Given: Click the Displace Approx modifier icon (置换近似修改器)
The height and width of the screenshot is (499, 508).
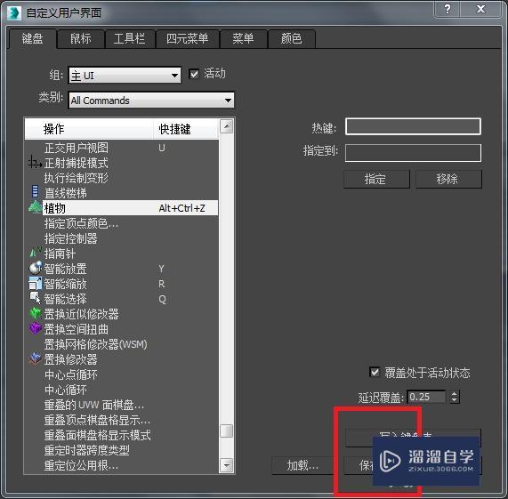Looking at the screenshot, I should [x=36, y=313].
